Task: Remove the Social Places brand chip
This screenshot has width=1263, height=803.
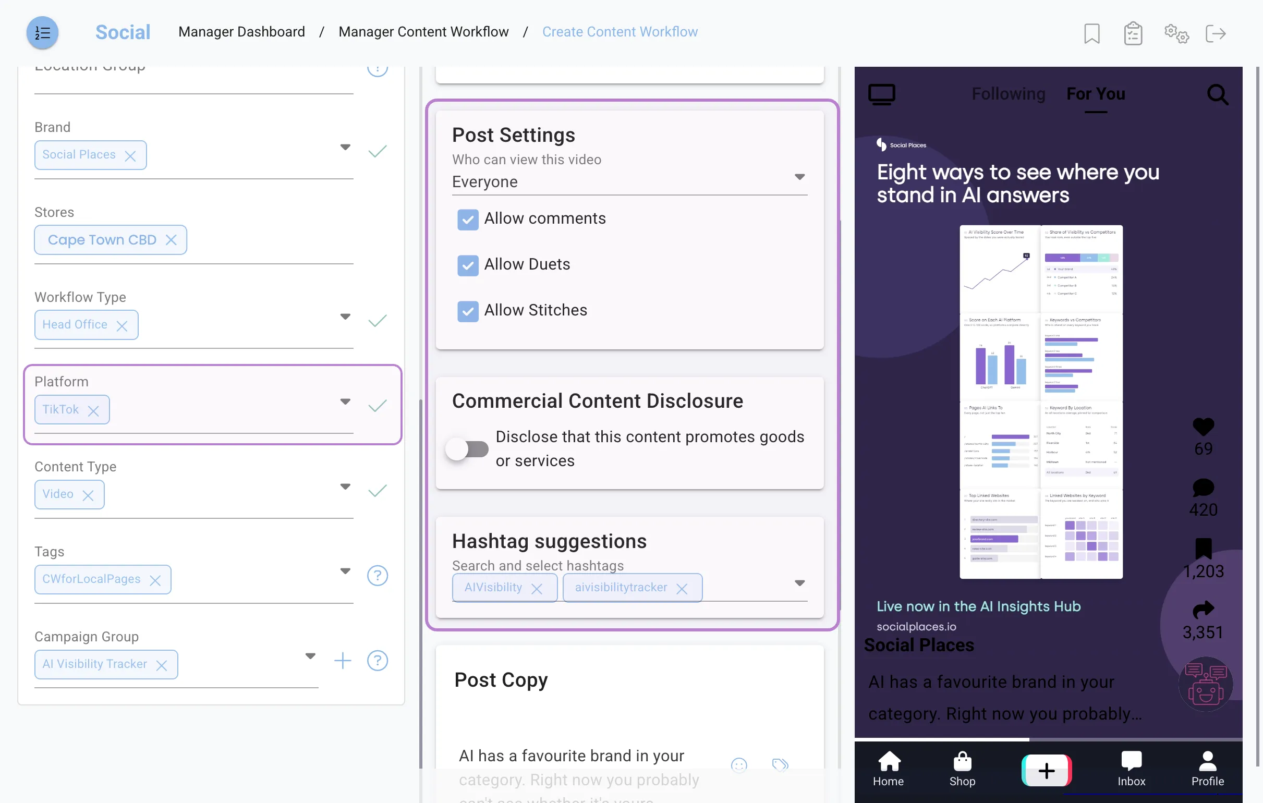Action: tap(130, 156)
